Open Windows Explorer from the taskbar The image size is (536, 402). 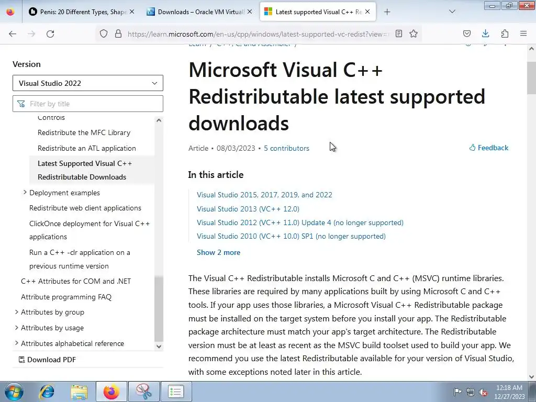click(80, 392)
